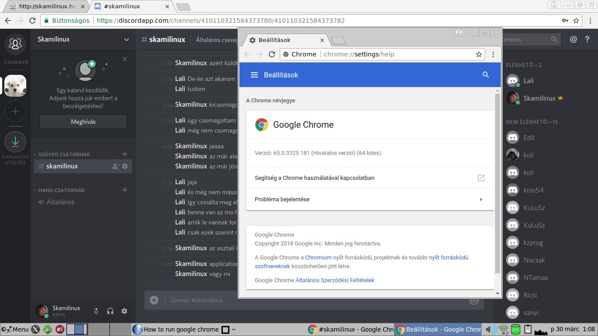
Task: Go back in the main Chrome window
Action: [x=8, y=21]
